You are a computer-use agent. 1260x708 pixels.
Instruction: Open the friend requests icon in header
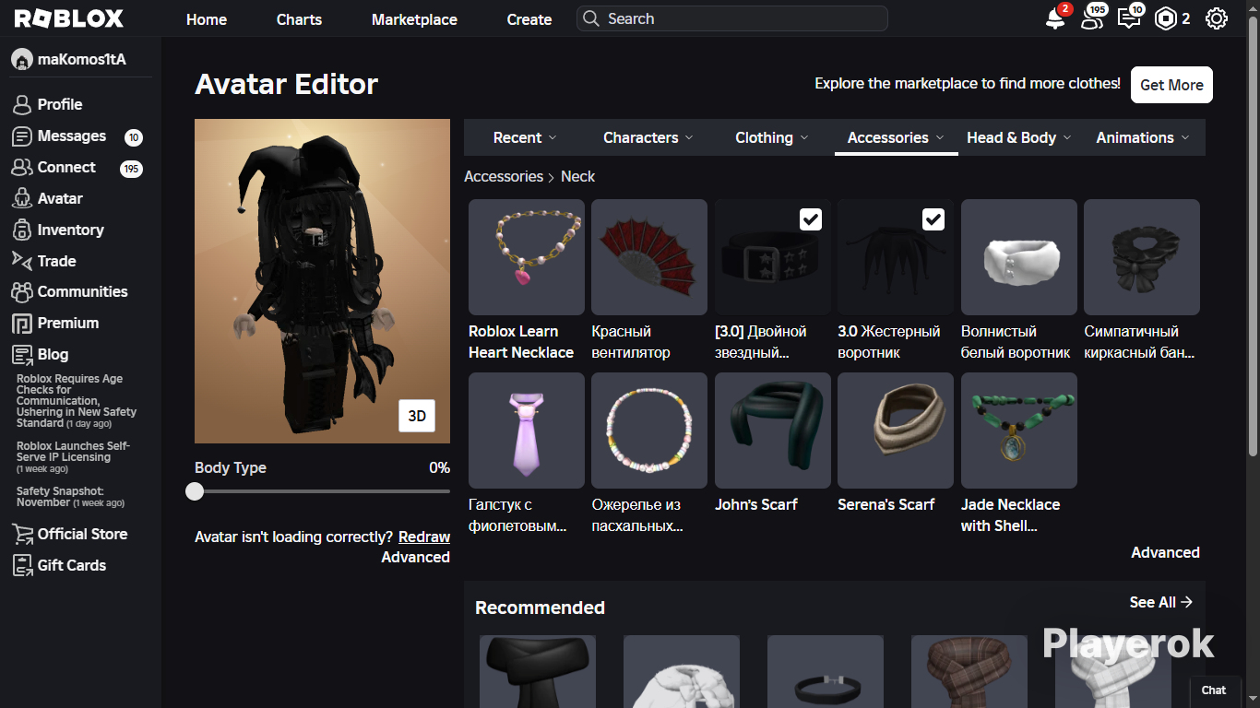pyautogui.click(x=1092, y=18)
